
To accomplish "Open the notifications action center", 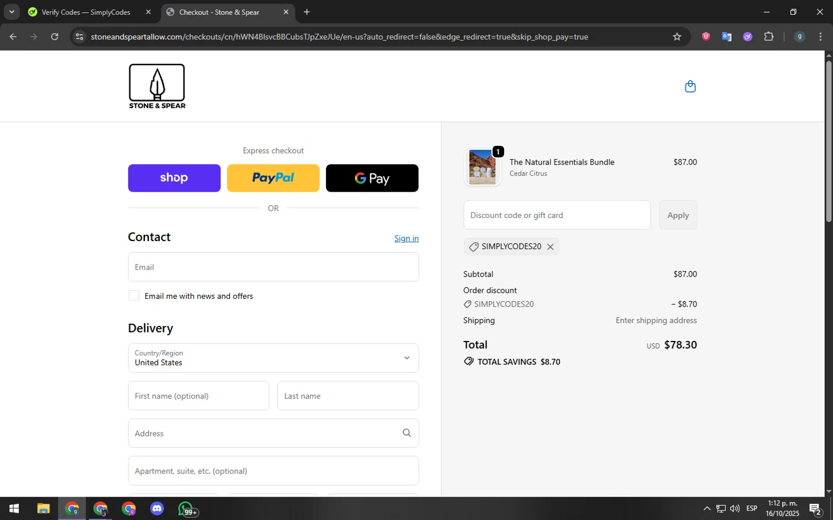I will (x=815, y=508).
